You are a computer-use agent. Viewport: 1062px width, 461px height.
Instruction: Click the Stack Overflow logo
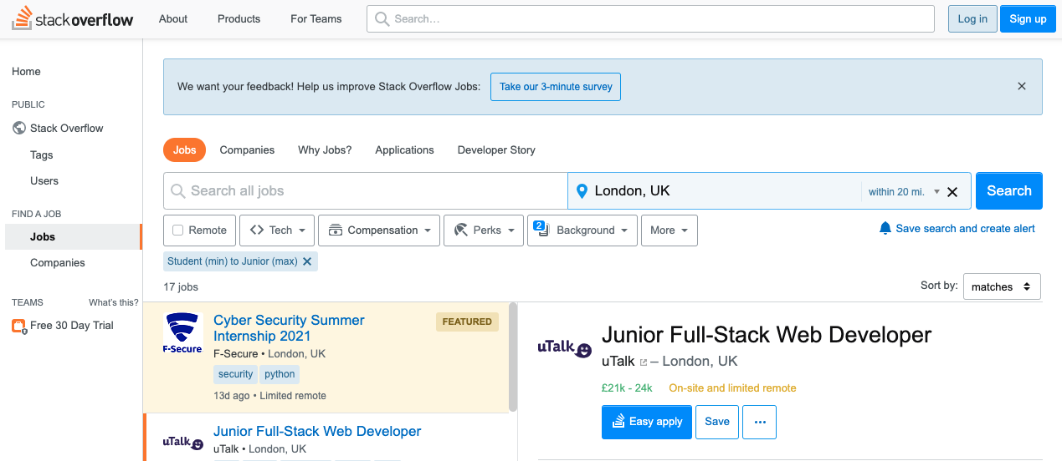coord(72,18)
